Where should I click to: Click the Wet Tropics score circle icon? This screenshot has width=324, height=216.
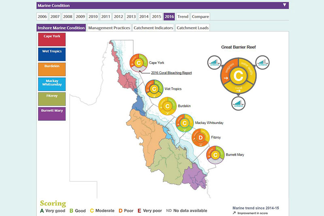[154, 89]
